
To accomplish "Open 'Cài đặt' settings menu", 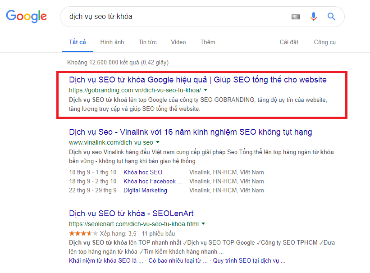I will point(289,42).
